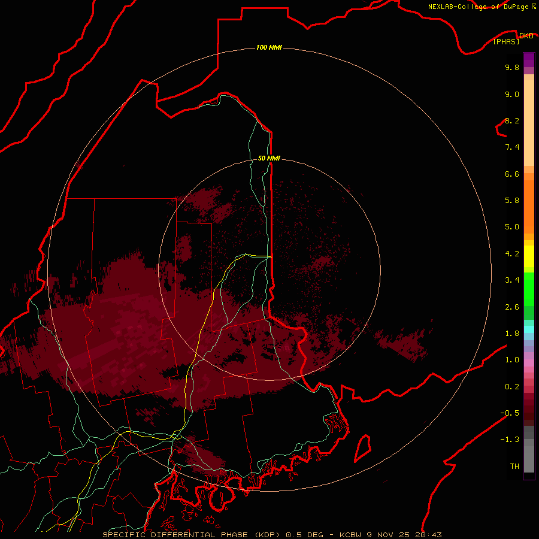
Task: Click the "[PHAS]" units label
Action: tap(506, 41)
